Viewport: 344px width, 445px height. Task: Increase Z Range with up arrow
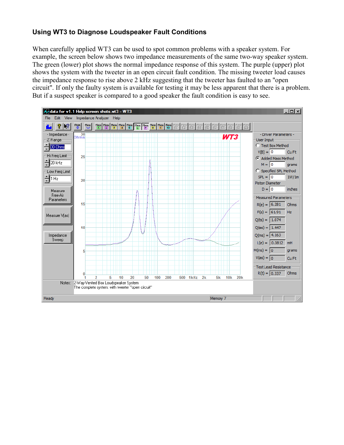47,145
